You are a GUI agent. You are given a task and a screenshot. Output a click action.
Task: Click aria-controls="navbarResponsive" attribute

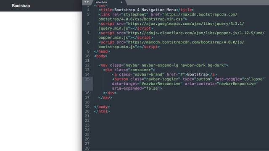pos(221,84)
